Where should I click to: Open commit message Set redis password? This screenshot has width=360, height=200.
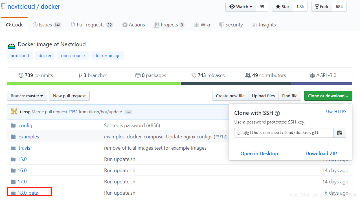[125, 125]
